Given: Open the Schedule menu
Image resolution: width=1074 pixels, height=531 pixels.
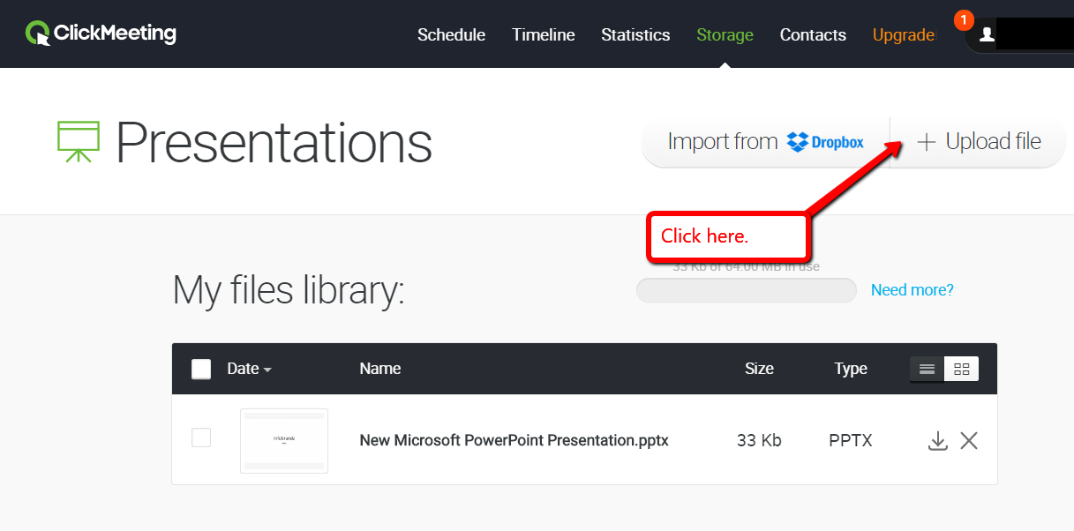Looking at the screenshot, I should coord(451,35).
